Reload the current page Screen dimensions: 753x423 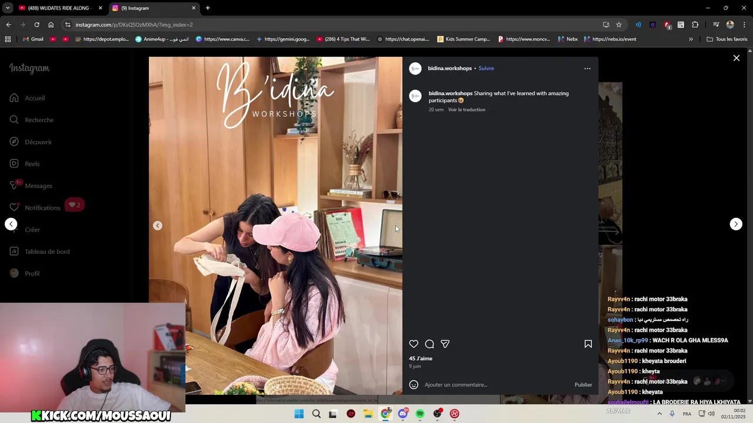[36, 25]
